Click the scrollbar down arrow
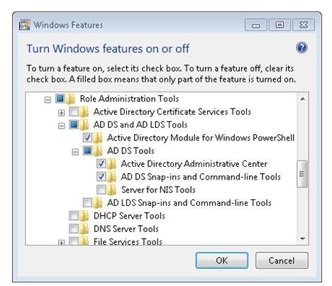Image resolution: width=332 pixels, height=286 pixels. (x=303, y=238)
